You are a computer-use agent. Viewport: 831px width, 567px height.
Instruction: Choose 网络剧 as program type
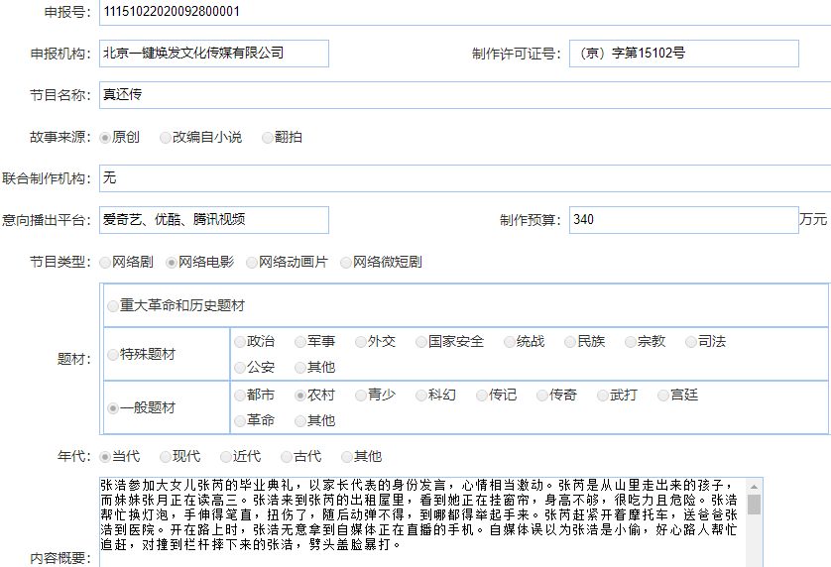[105, 263]
